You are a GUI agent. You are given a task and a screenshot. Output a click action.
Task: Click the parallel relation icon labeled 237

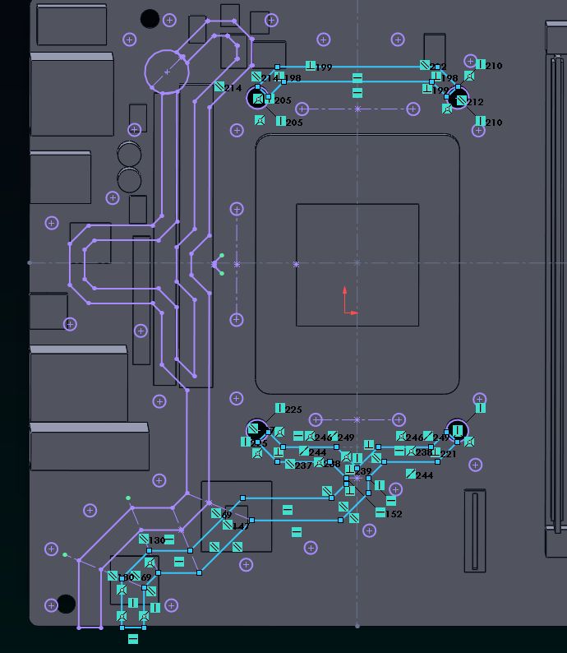point(290,464)
